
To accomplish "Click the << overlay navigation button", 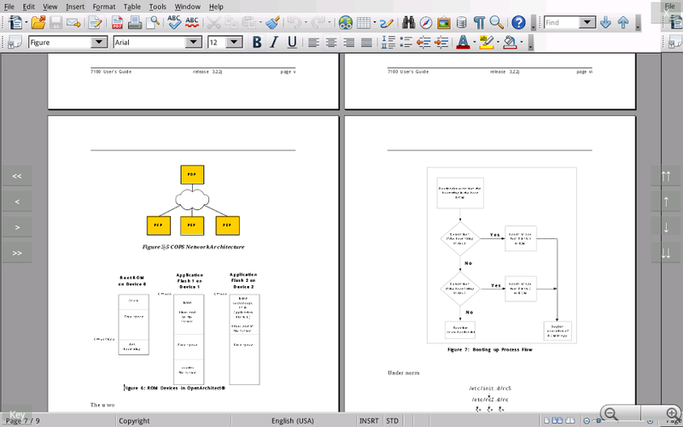I will [17, 176].
